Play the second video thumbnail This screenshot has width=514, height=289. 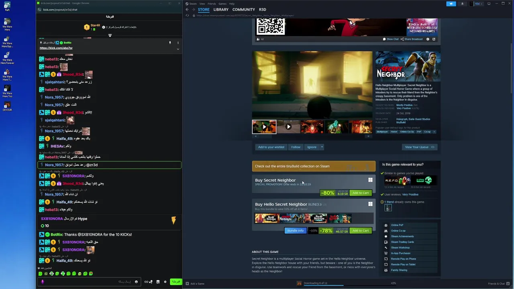click(x=288, y=127)
